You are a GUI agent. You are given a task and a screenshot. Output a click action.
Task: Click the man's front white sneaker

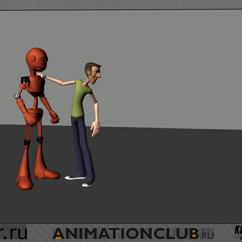pos(88,183)
